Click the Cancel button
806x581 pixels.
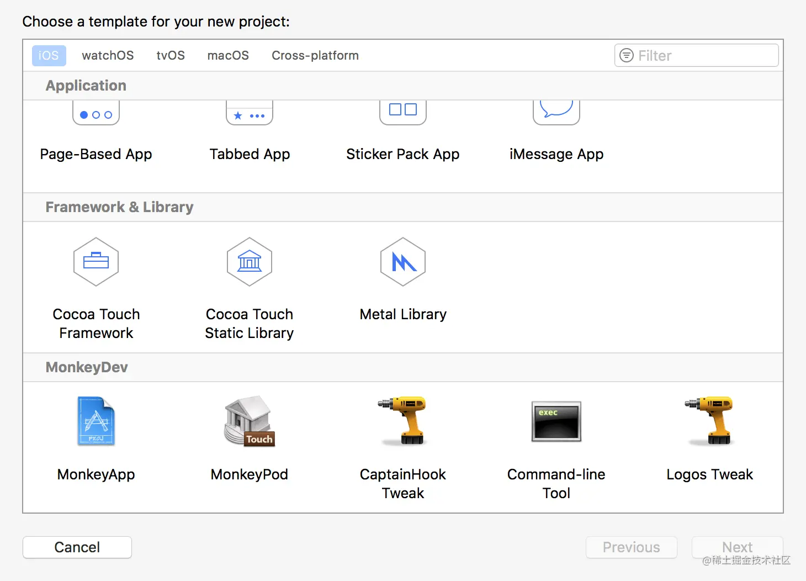coord(77,547)
